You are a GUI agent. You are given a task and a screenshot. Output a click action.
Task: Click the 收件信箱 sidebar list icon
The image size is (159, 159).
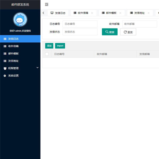click(x=5, y=46)
